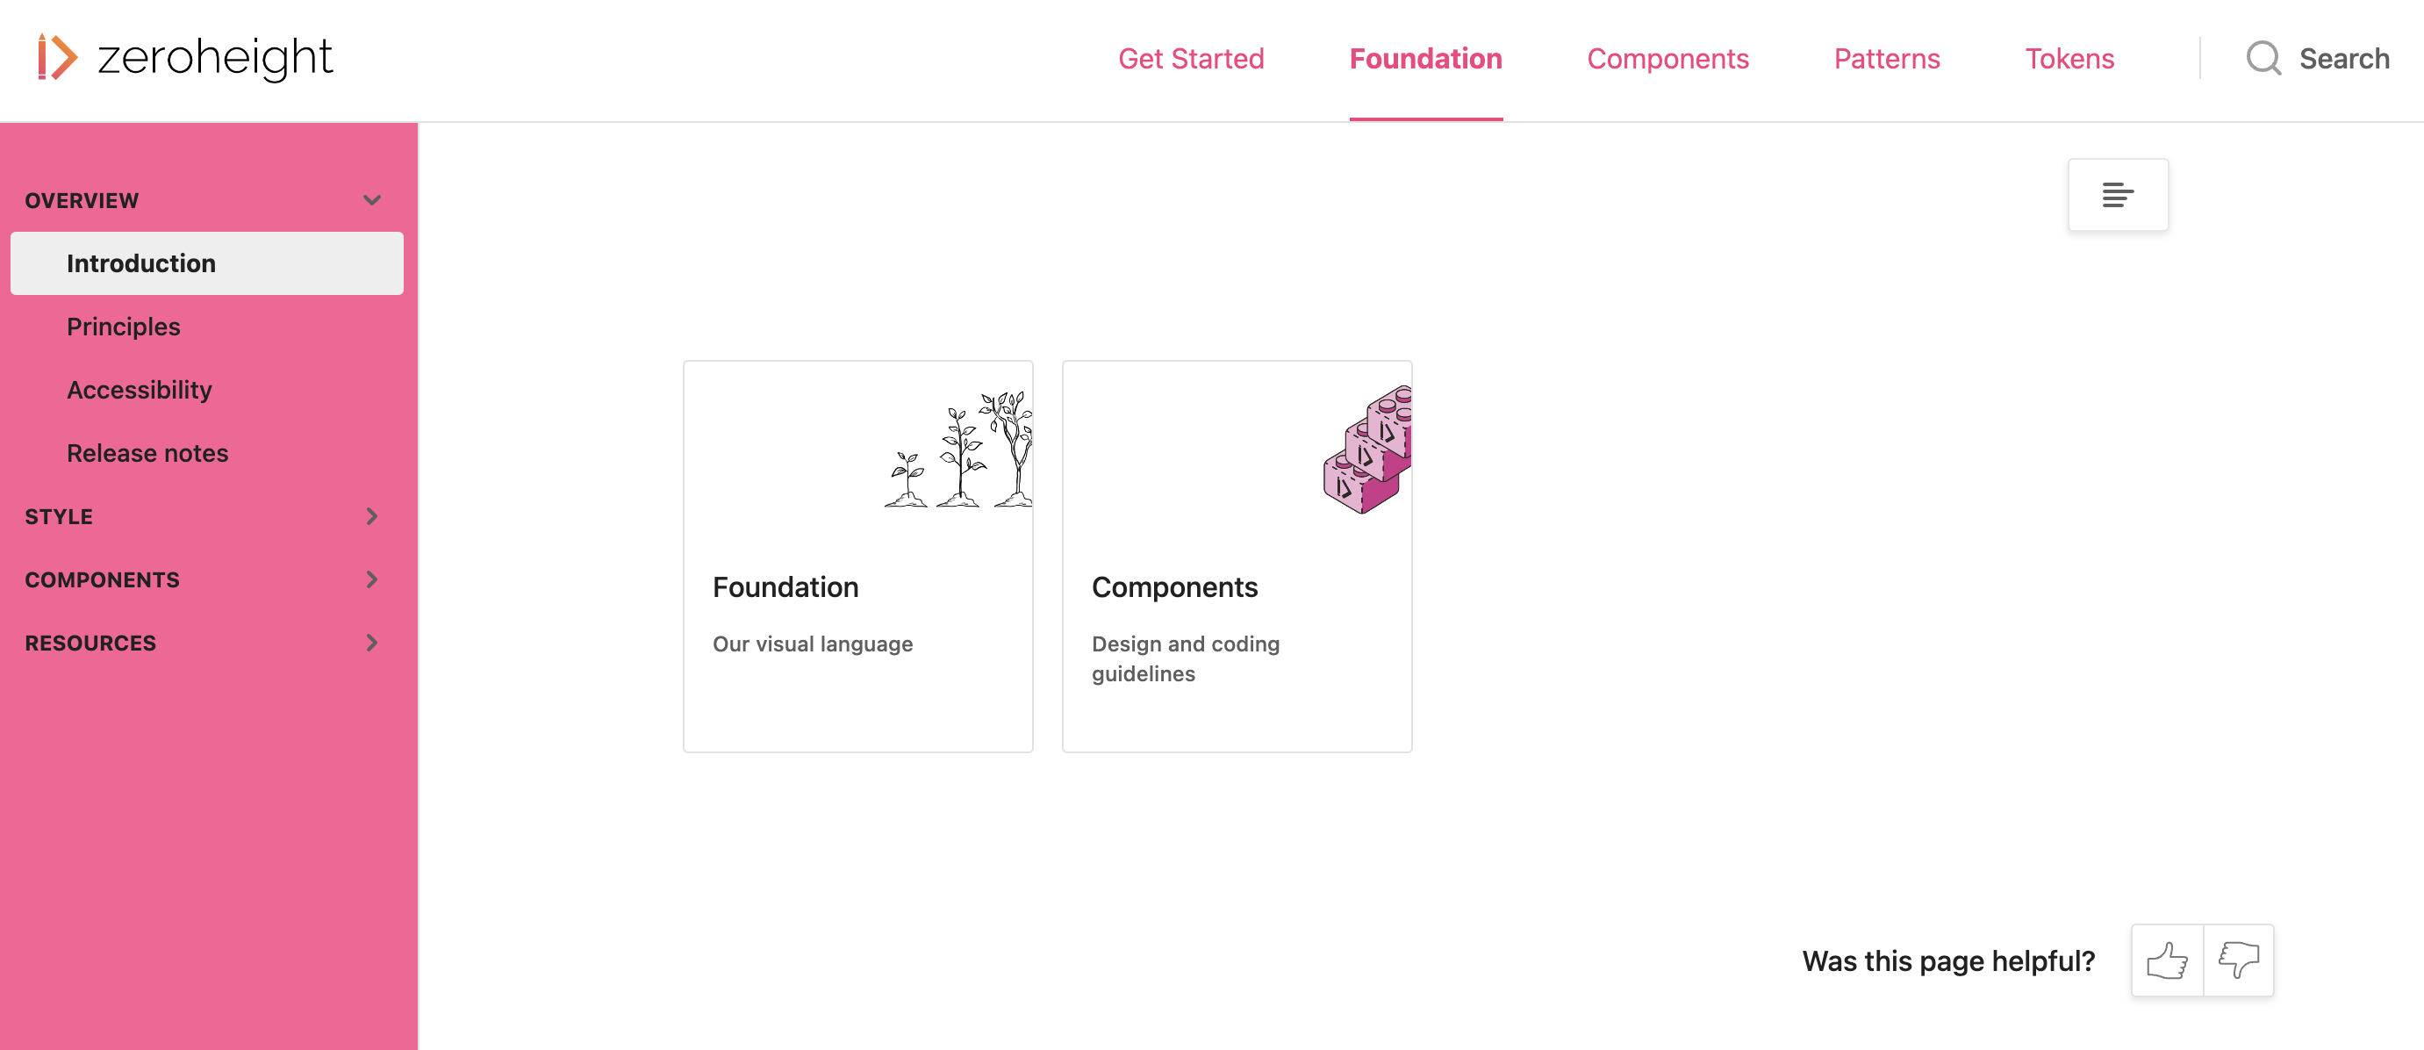Expand the Style sidebar section
Image resolution: width=2424 pixels, height=1050 pixels.
pyautogui.click(x=372, y=516)
